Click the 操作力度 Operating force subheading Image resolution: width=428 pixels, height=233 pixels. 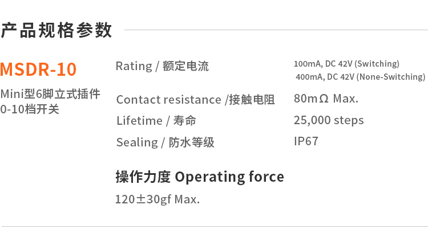tap(199, 177)
